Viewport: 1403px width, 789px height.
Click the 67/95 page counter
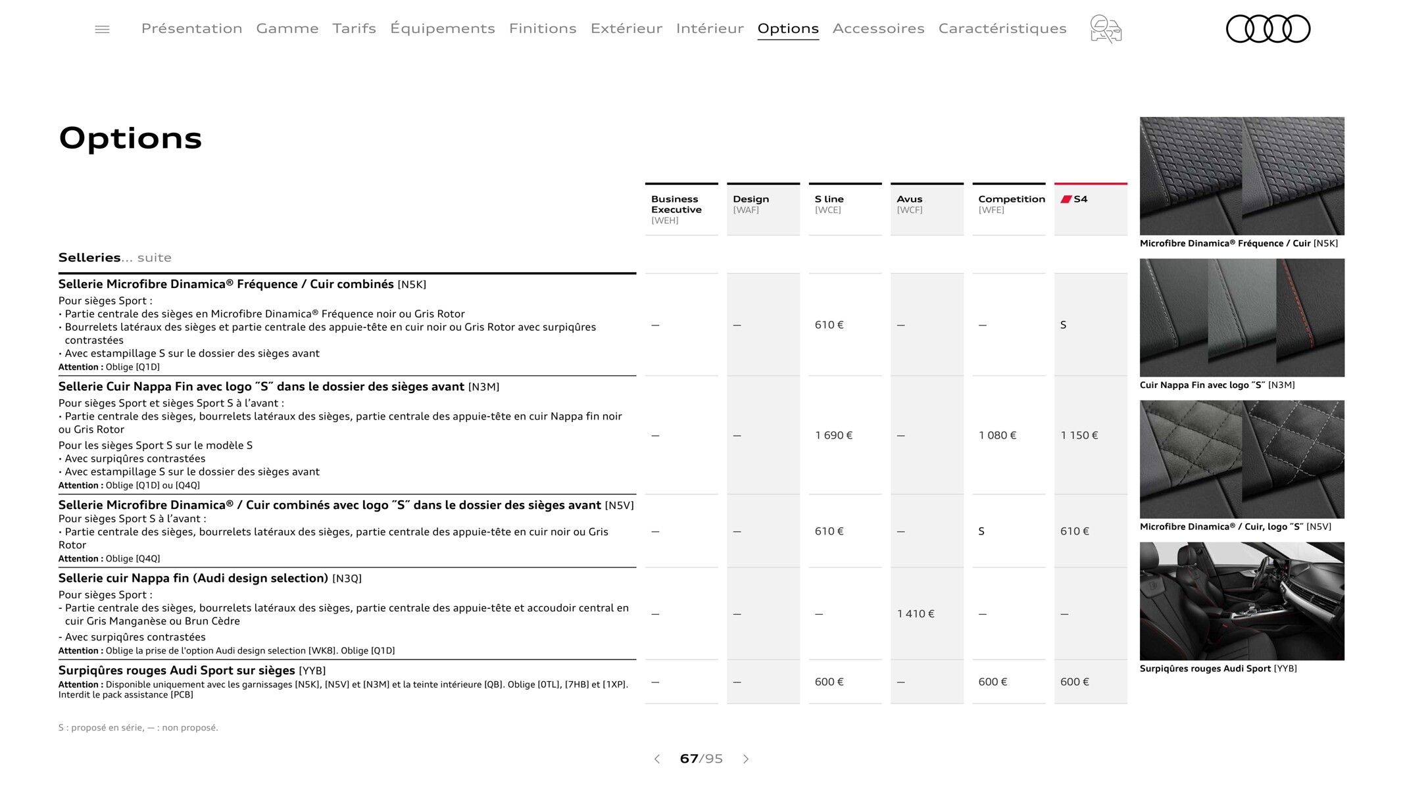point(701,759)
